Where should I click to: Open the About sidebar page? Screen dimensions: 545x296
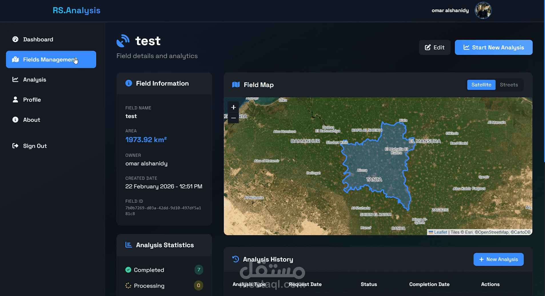[x=51, y=120]
